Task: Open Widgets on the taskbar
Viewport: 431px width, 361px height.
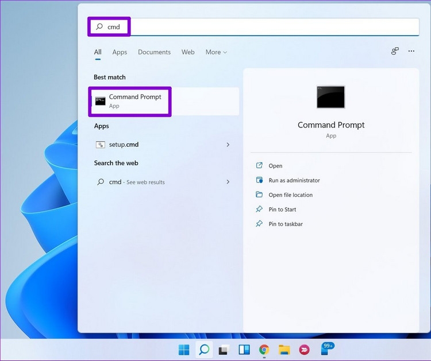Action: point(244,350)
